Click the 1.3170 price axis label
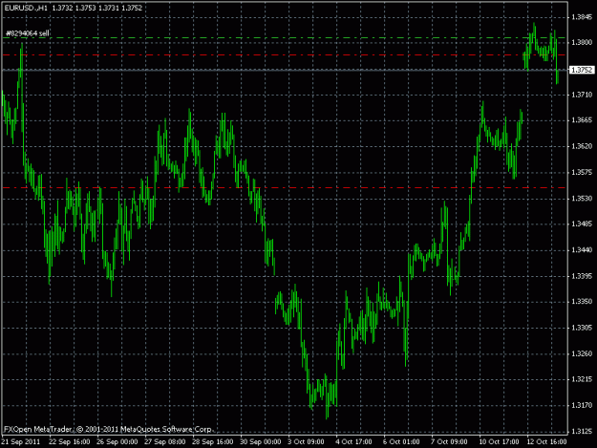This screenshot has height=448, width=597. [x=582, y=405]
